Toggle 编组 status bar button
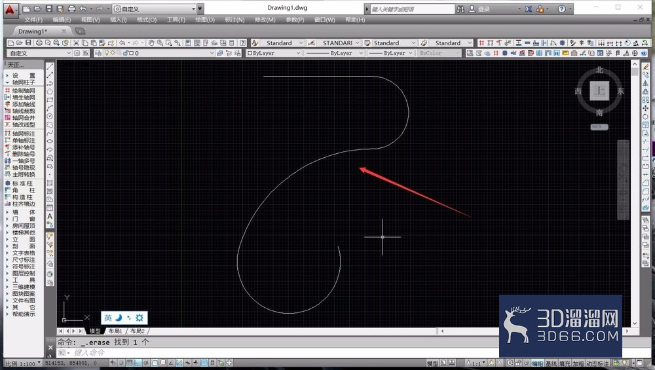 [x=537, y=363]
